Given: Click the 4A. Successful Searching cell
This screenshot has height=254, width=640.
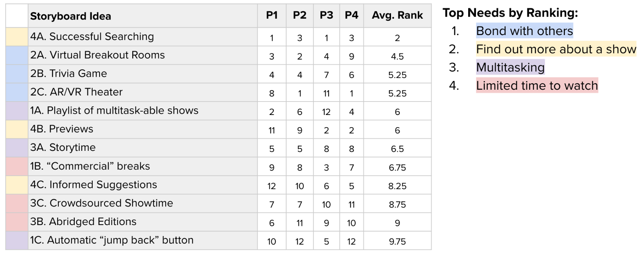Looking at the screenshot, I should click(x=143, y=37).
